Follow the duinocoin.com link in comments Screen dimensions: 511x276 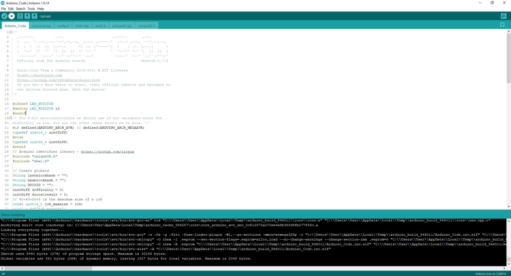pyautogui.click(x=39, y=75)
